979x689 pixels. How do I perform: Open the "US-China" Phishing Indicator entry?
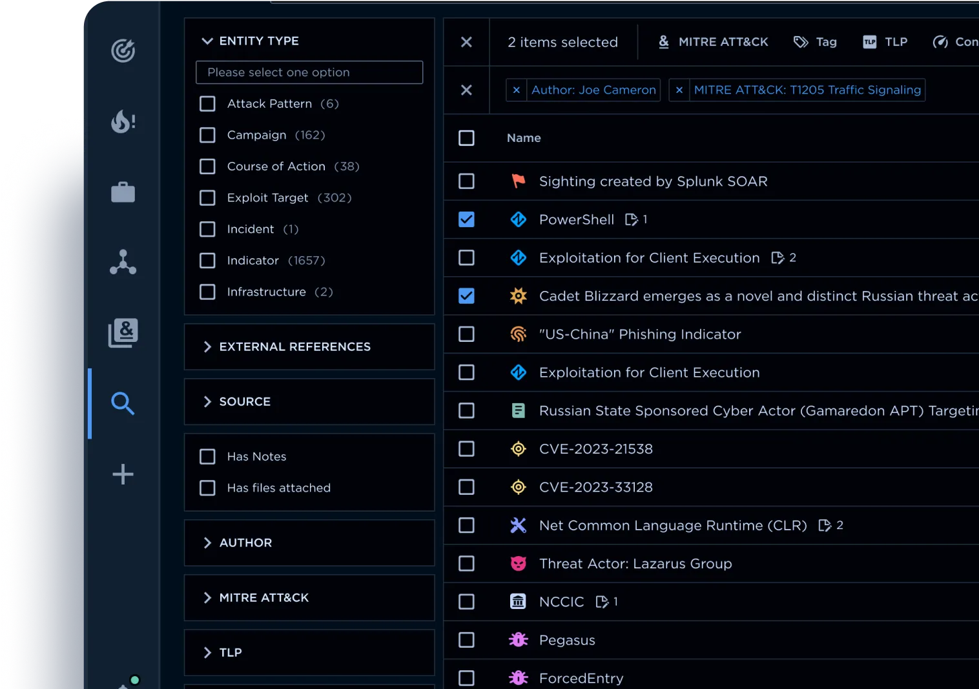640,334
